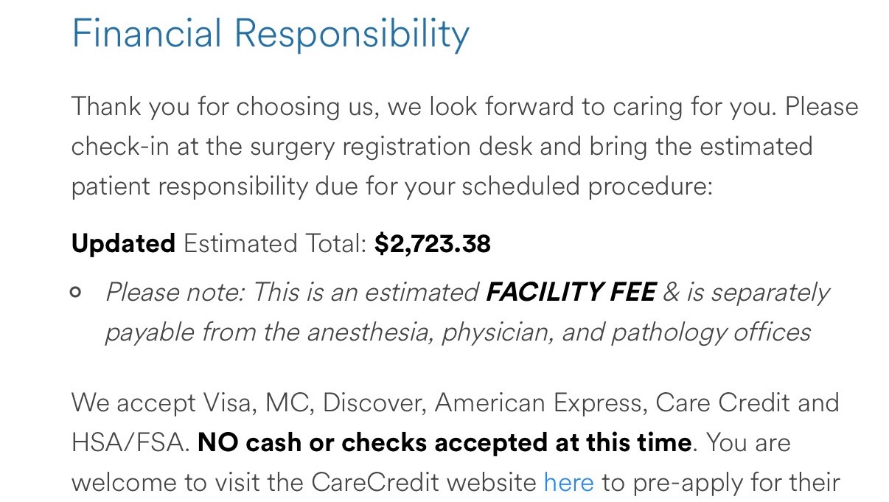The height and width of the screenshot is (502, 889).
Task: Click the $2,723.38 estimated total amount
Action: [x=432, y=244]
